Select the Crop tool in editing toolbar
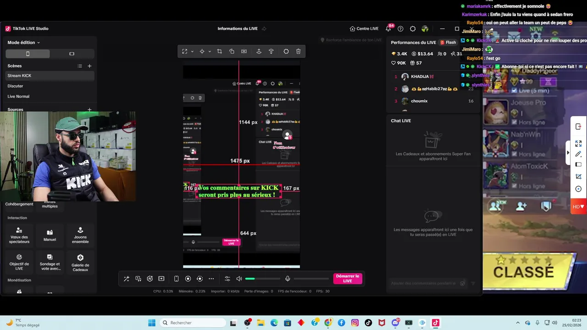Screen dimensions: 587x330 point(219,51)
